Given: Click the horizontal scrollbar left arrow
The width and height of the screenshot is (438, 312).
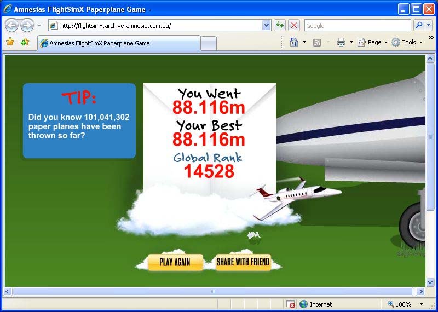Looking at the screenshot, I should [x=8, y=292].
